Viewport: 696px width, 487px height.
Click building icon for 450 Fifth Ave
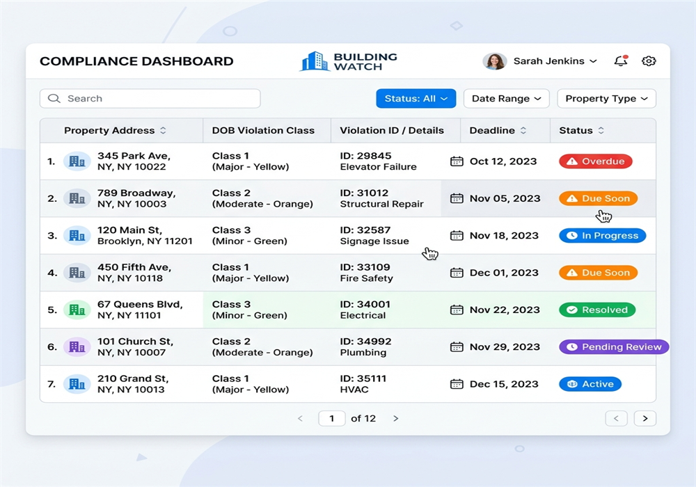click(77, 273)
